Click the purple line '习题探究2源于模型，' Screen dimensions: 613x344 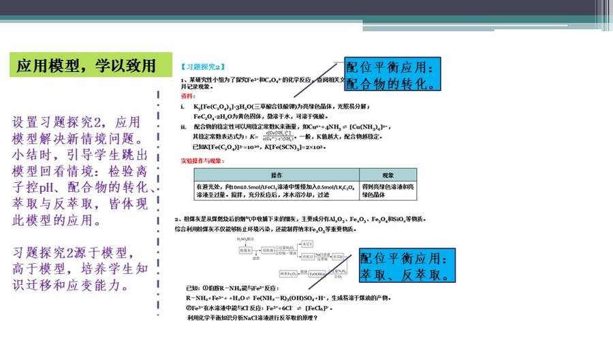pyautogui.click(x=74, y=252)
